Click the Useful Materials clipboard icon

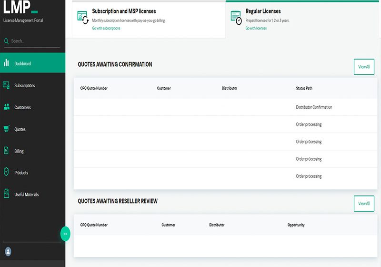(x=7, y=194)
